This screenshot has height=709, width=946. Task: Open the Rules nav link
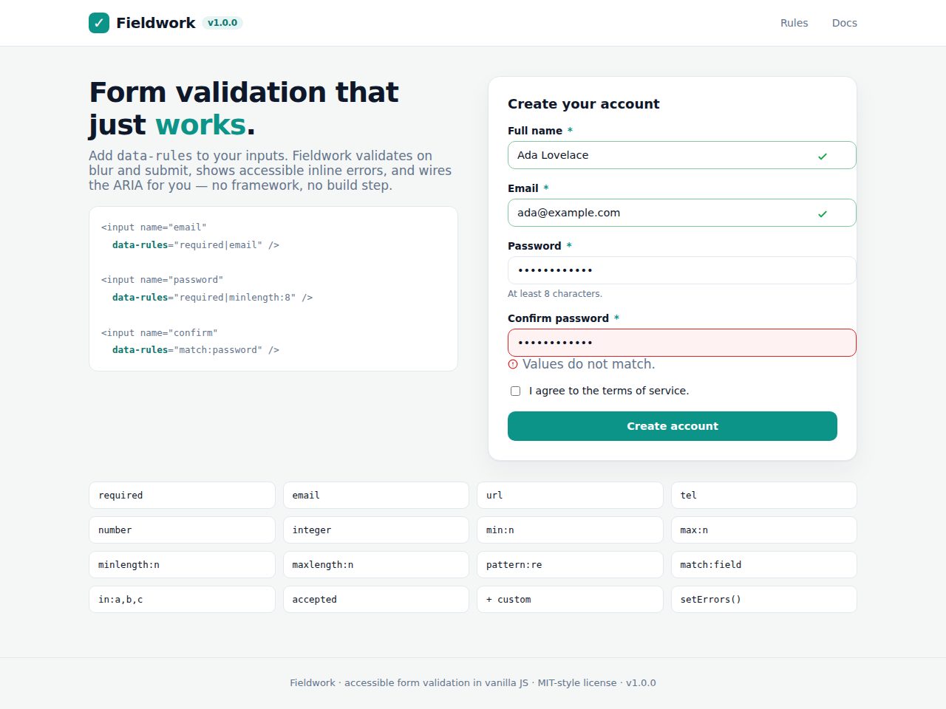pyautogui.click(x=794, y=23)
